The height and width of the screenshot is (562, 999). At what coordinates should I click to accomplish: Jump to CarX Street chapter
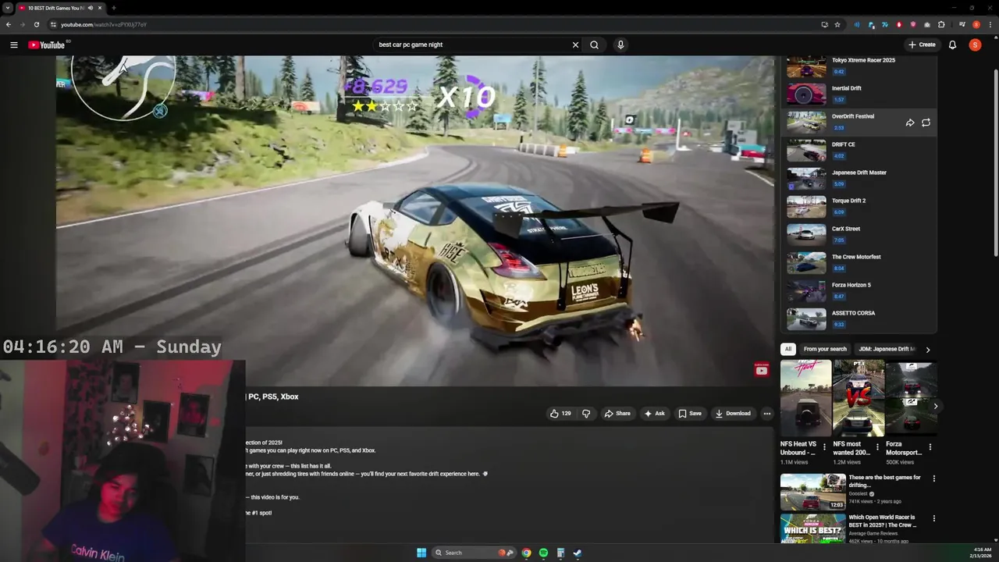click(859, 235)
